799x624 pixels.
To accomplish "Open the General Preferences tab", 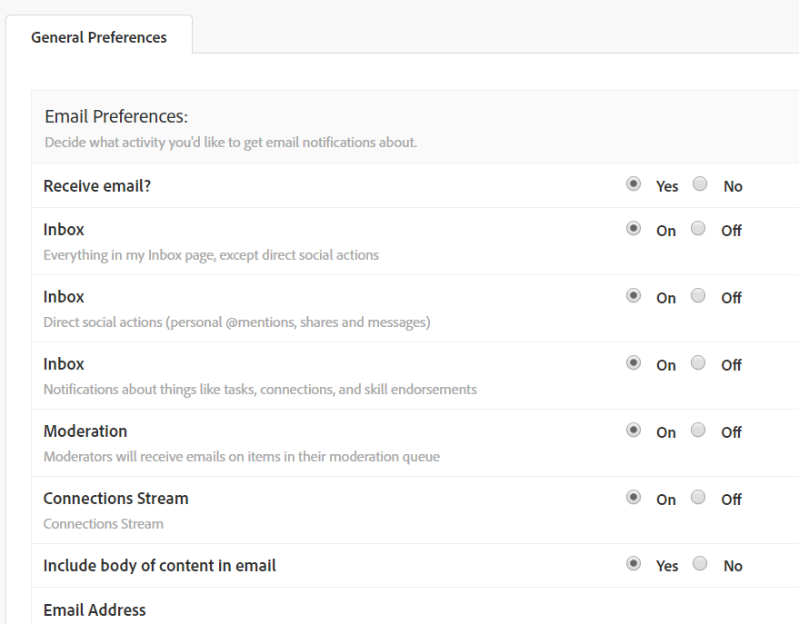I will [99, 37].
